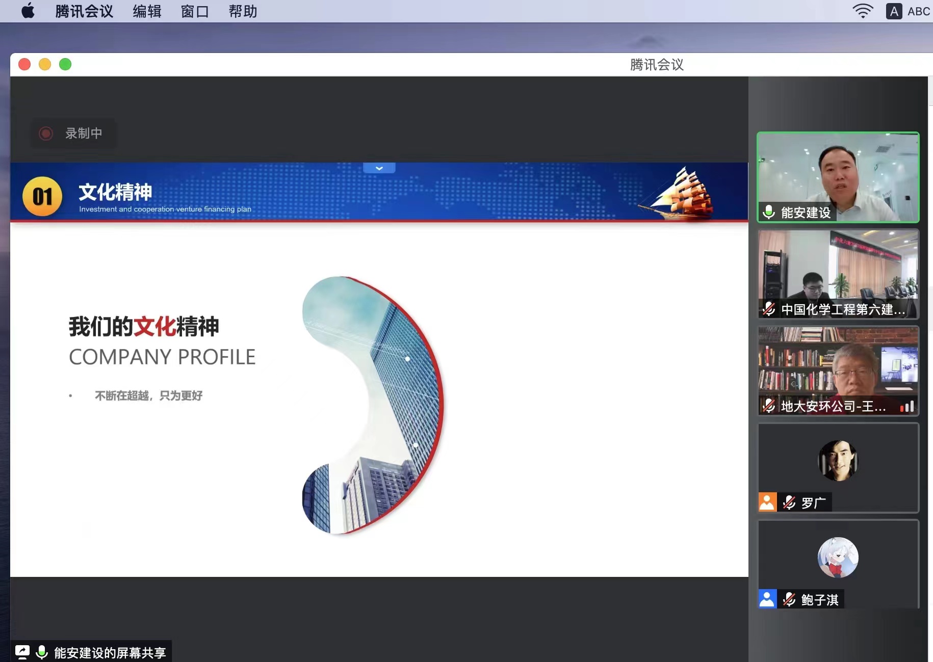The image size is (933, 662).
Task: Click the 录制中 recording status button
Action: [x=73, y=134]
